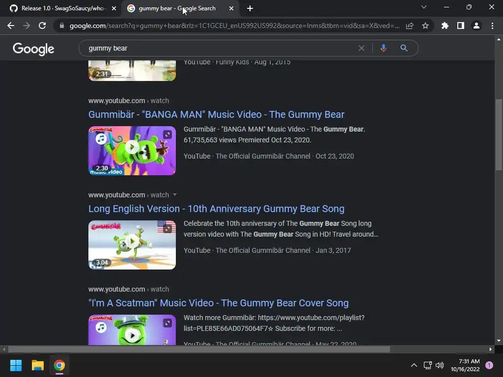The height and width of the screenshot is (377, 503).
Task: Toggle the browser side panel
Action: pyautogui.click(x=461, y=26)
